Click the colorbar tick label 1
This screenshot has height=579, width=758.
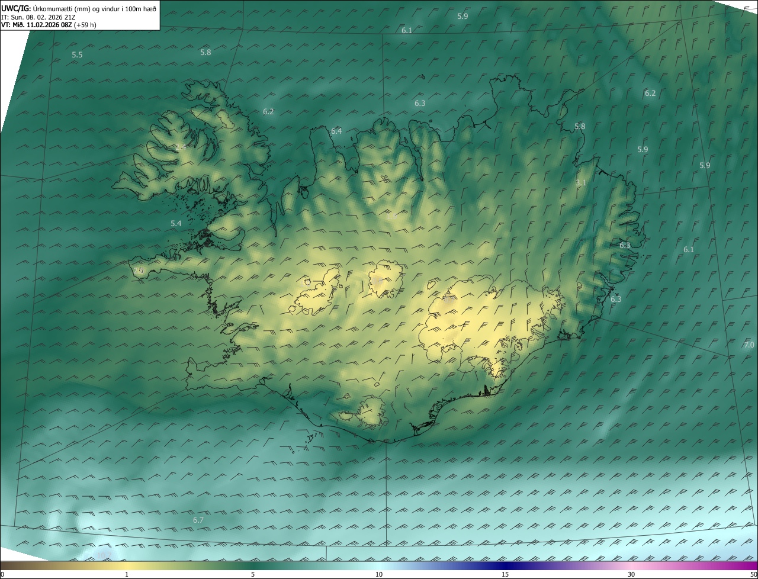(127, 574)
